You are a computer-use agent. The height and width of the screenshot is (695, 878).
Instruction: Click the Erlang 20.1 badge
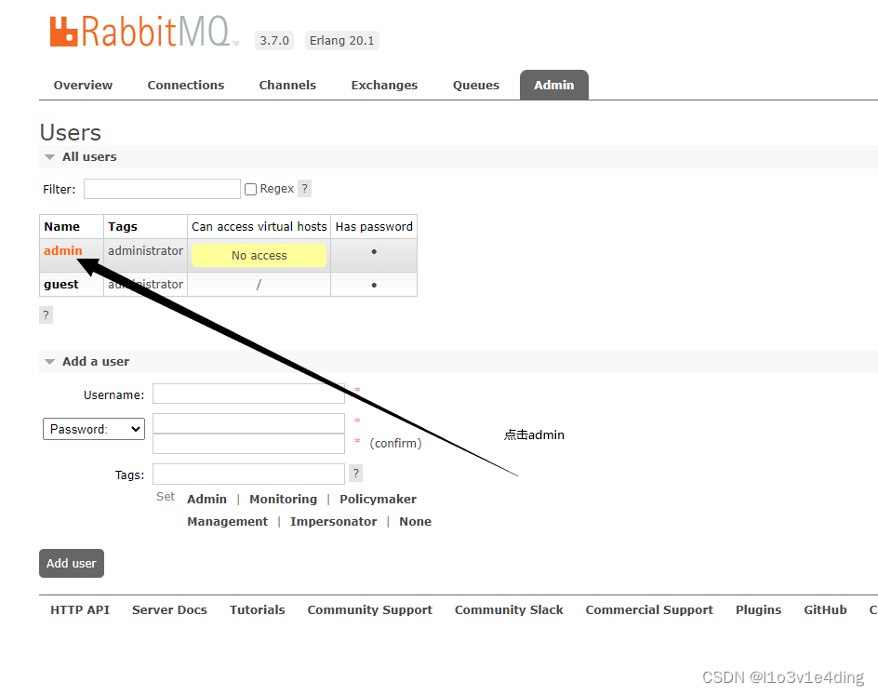(341, 40)
